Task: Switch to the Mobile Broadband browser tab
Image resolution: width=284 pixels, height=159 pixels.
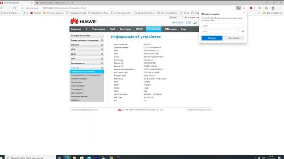Action: click(17, 3)
